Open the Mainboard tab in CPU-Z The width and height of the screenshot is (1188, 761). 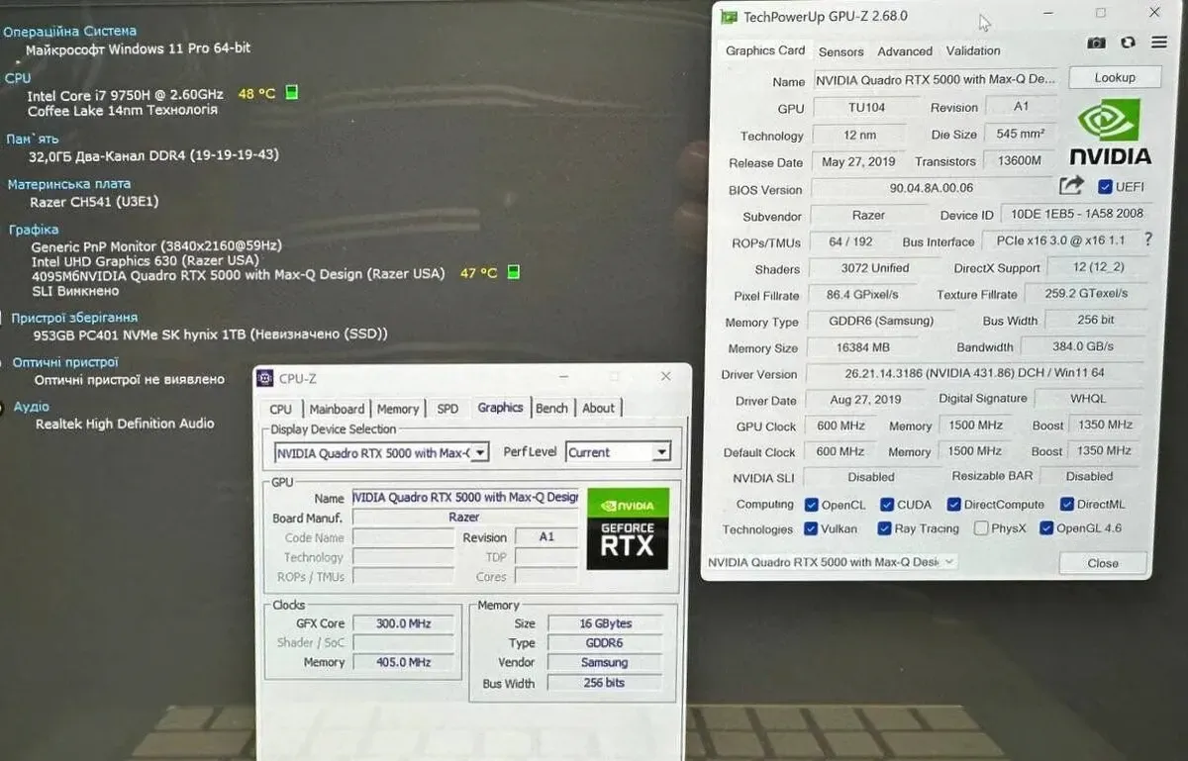[x=337, y=409]
